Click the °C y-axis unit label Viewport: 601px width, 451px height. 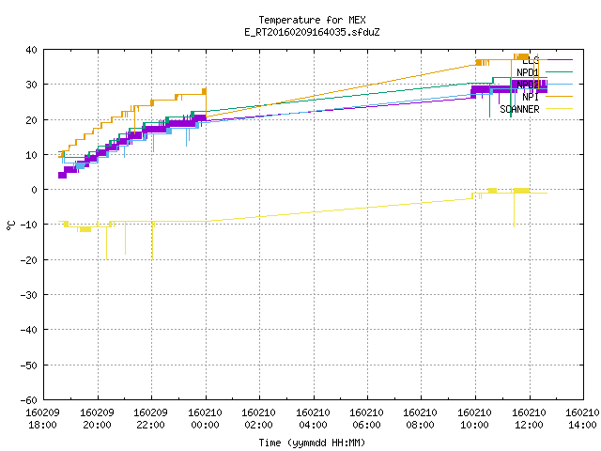pos(10,225)
